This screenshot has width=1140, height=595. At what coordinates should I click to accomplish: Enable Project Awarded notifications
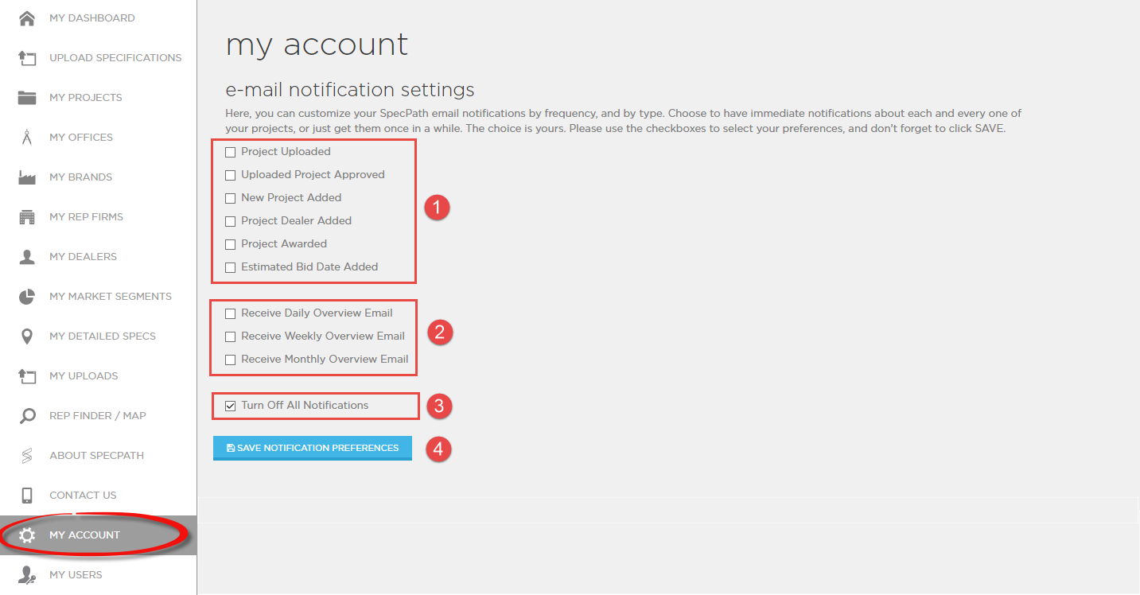(x=231, y=244)
